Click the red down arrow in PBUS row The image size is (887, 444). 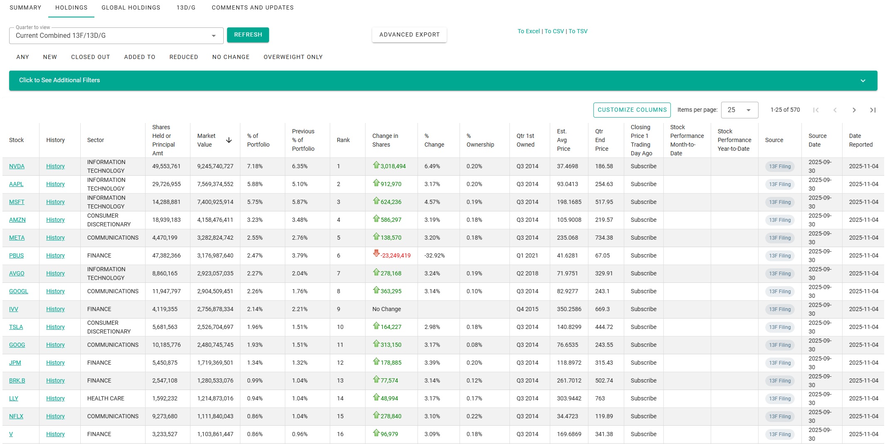click(x=376, y=253)
